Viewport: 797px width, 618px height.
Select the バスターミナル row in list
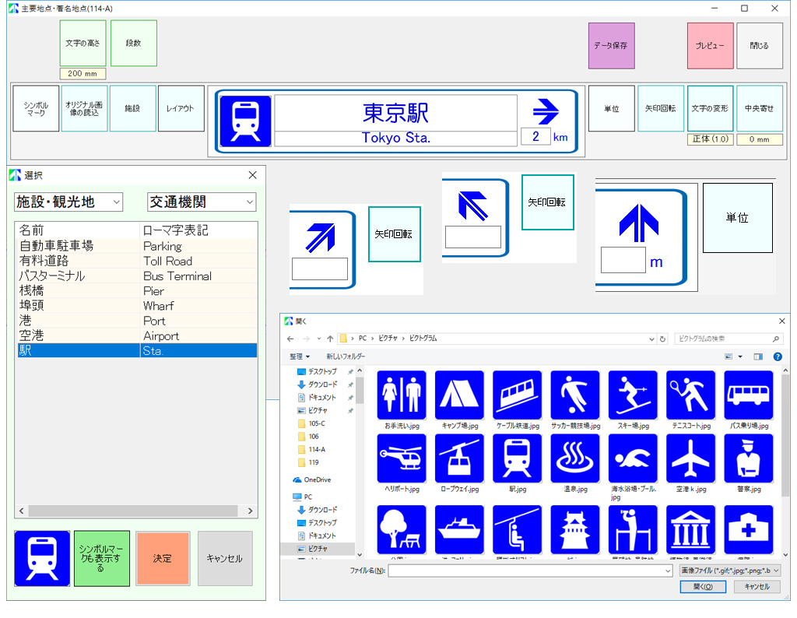(x=137, y=276)
